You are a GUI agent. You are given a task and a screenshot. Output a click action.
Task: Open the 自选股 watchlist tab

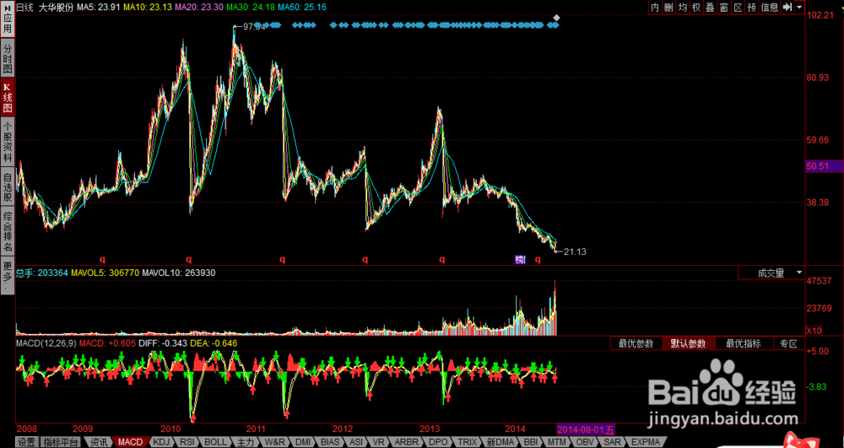tap(8, 187)
